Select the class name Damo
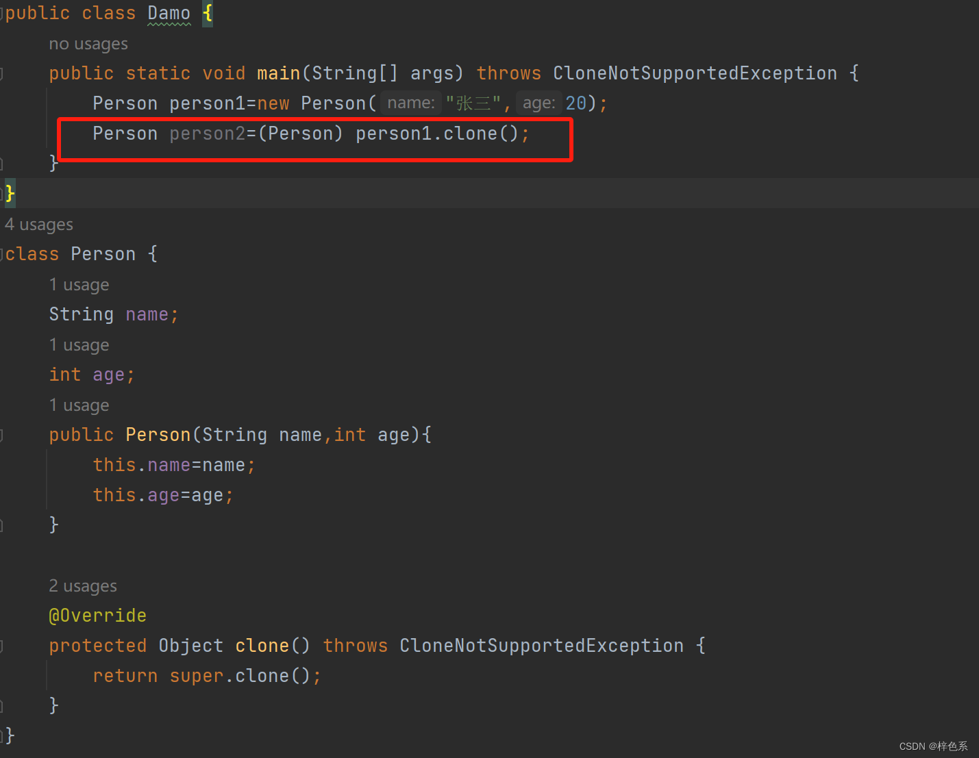This screenshot has width=979, height=758. click(x=169, y=14)
